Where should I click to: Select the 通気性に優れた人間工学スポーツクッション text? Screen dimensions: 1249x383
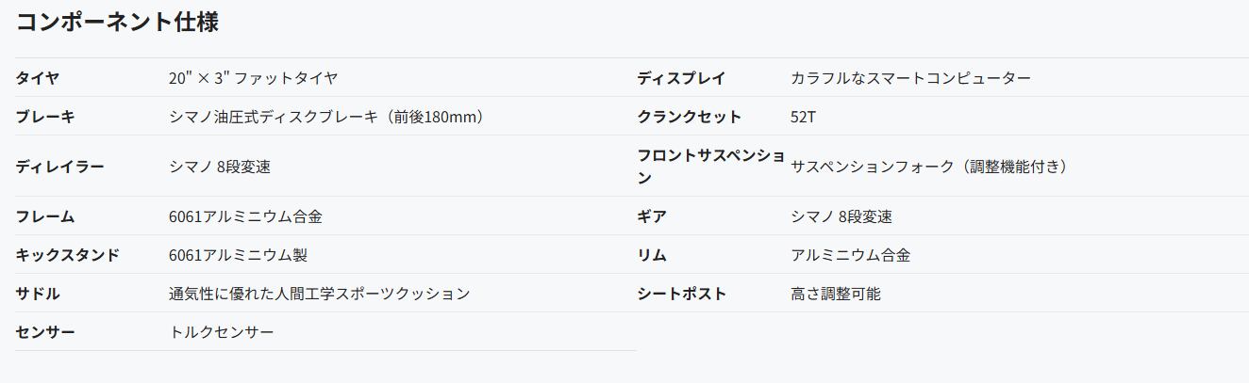pos(319,294)
